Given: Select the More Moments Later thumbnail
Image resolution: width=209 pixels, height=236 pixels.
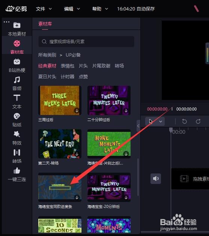Looking at the screenshot, I should coord(109,144).
